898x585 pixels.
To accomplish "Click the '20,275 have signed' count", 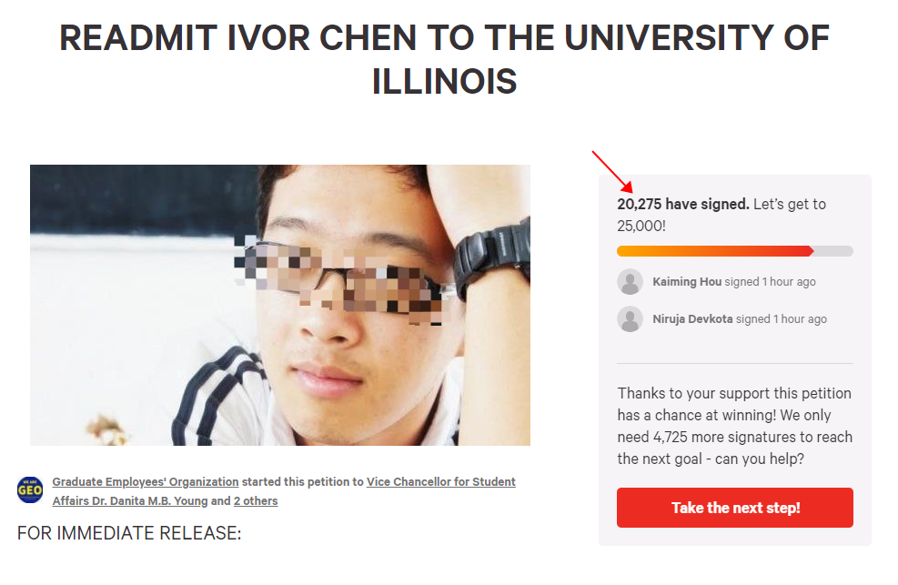I will tap(682, 205).
